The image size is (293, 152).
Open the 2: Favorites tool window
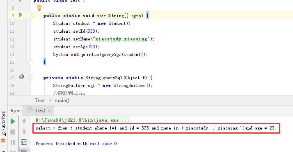[3, 123]
